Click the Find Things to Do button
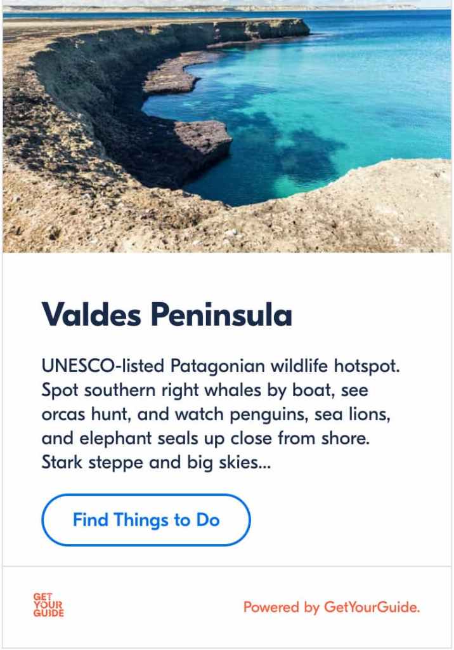This screenshot has width=454, height=650. (146, 521)
